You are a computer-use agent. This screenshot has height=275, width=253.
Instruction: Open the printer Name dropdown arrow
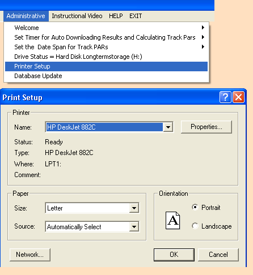(x=168, y=127)
